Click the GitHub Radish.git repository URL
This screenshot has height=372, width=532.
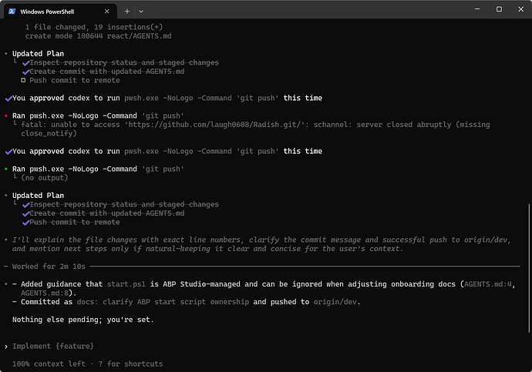click(238, 125)
